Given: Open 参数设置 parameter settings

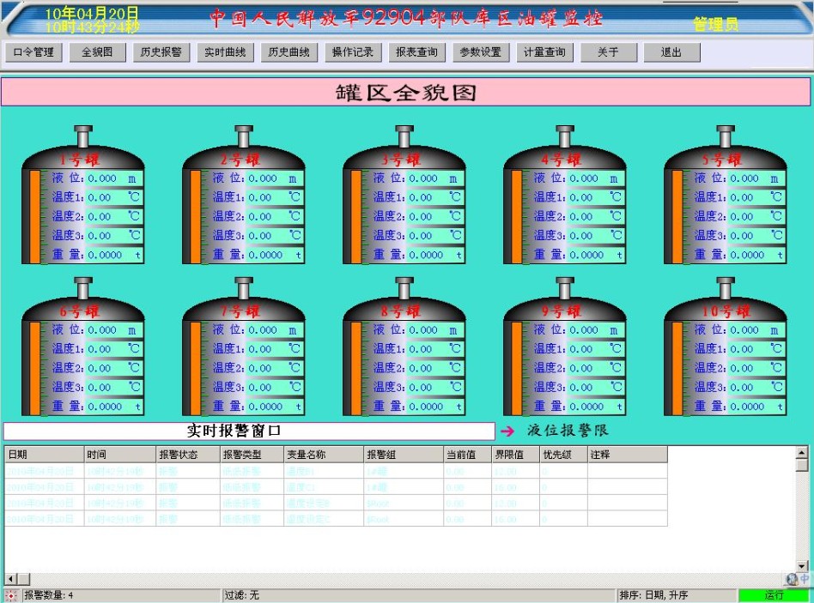Looking at the screenshot, I should [x=480, y=52].
